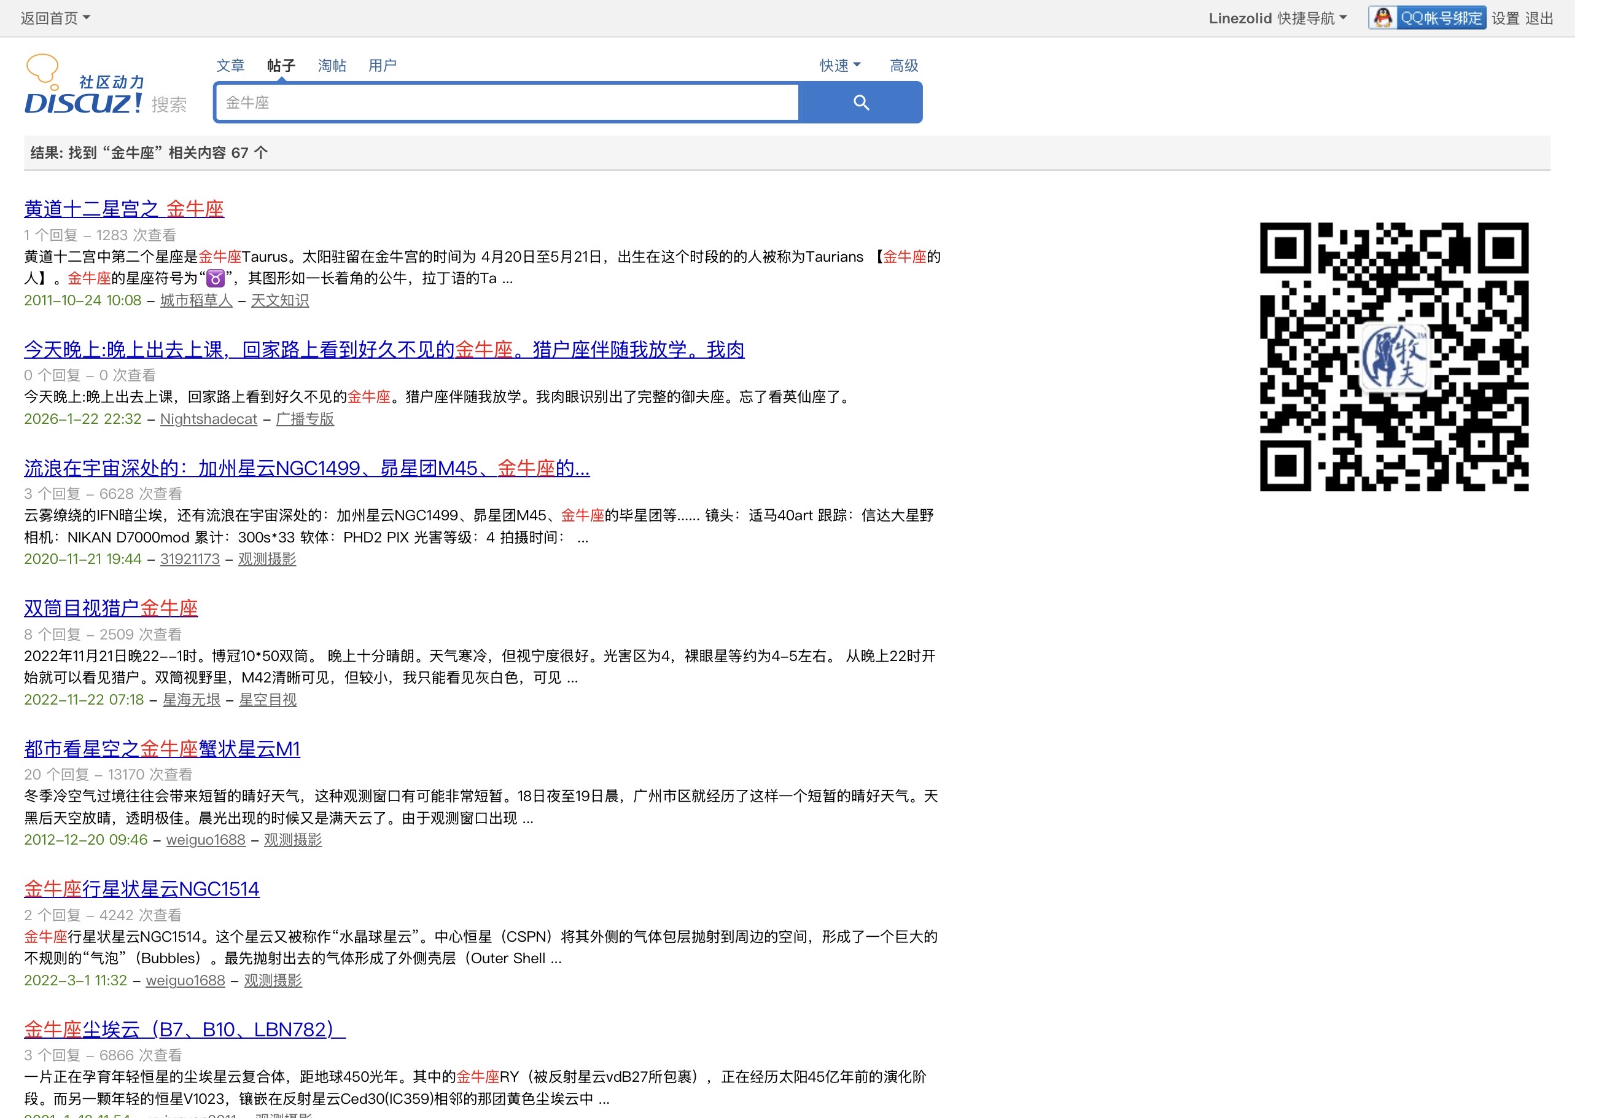The height and width of the screenshot is (1118, 1599).
Task: Click 设置 in the top bar
Action: 1505,18
